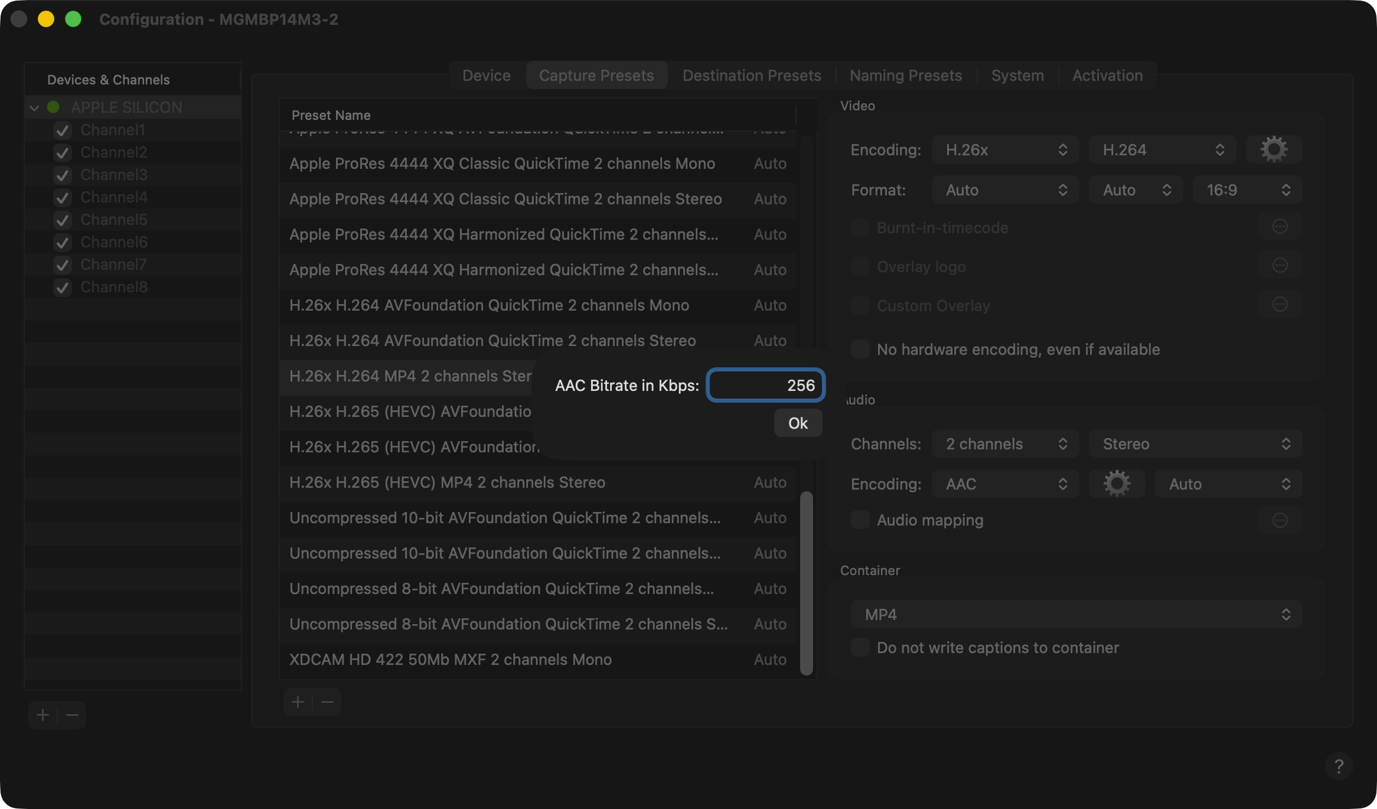Viewport: 1377px width, 809px height.
Task: Open Audio mapping options ellipsis button
Action: (x=1280, y=520)
